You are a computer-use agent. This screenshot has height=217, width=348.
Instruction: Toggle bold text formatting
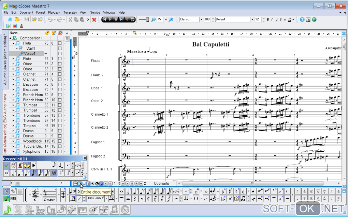(268, 19)
